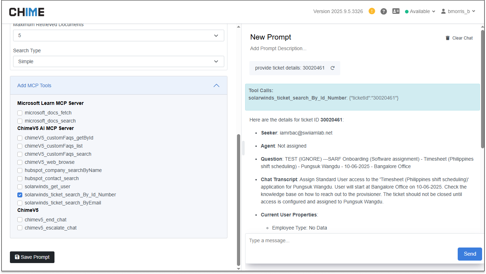Open the Search Type dropdown
The image size is (486, 274).
tap(118, 61)
